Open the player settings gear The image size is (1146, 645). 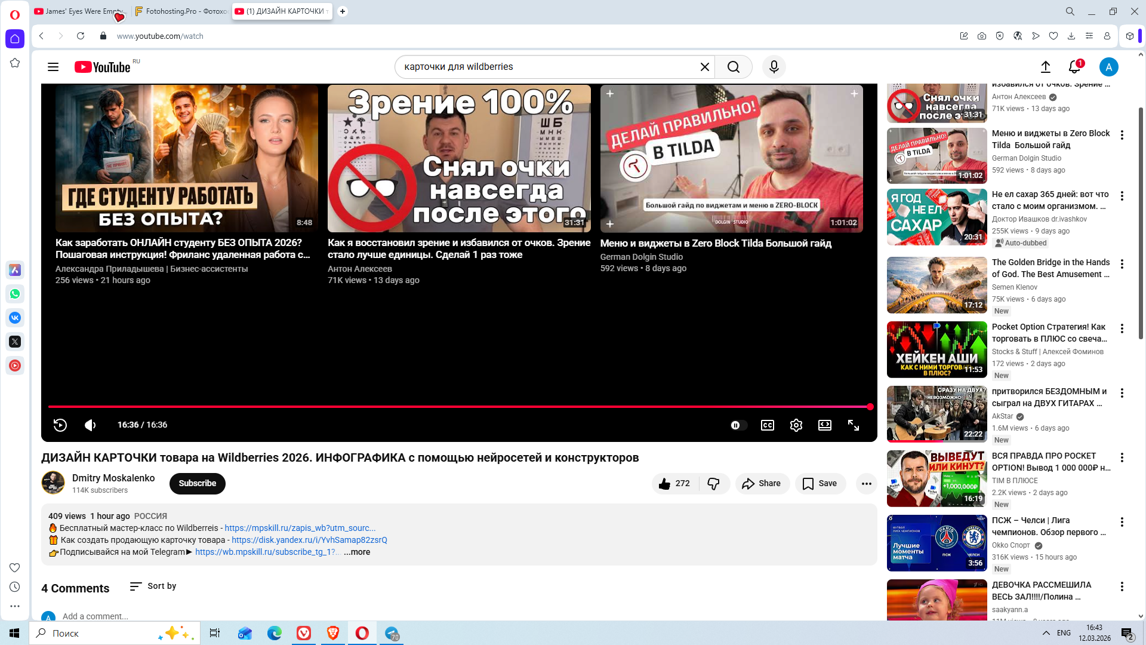(796, 425)
